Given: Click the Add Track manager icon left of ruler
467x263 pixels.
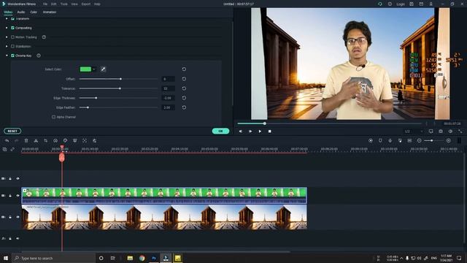Looking at the screenshot, I should click(4, 149).
